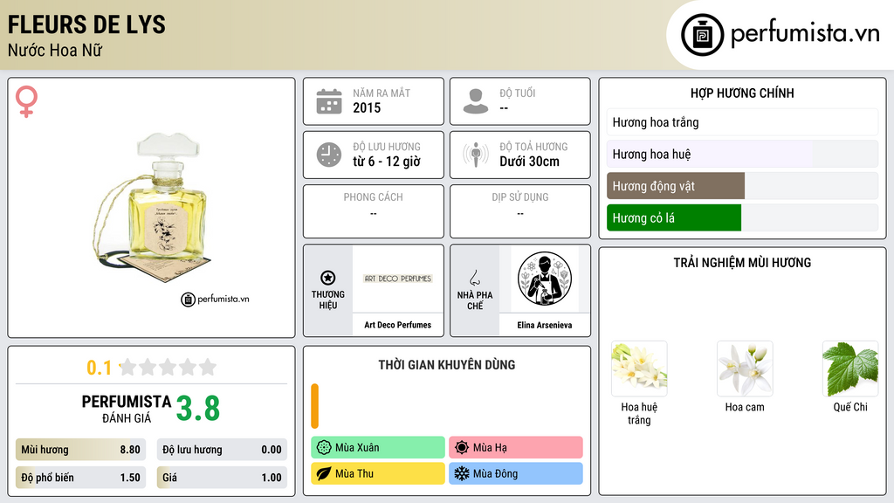Viewport: 894px width, 503px height.
Task: Click the sun icon in Mùa Hạ
Action: point(462,448)
